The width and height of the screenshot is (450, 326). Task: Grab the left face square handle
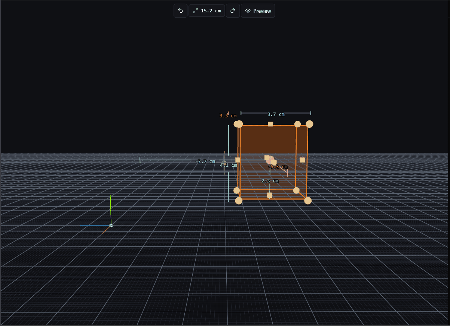pyautogui.click(x=238, y=160)
